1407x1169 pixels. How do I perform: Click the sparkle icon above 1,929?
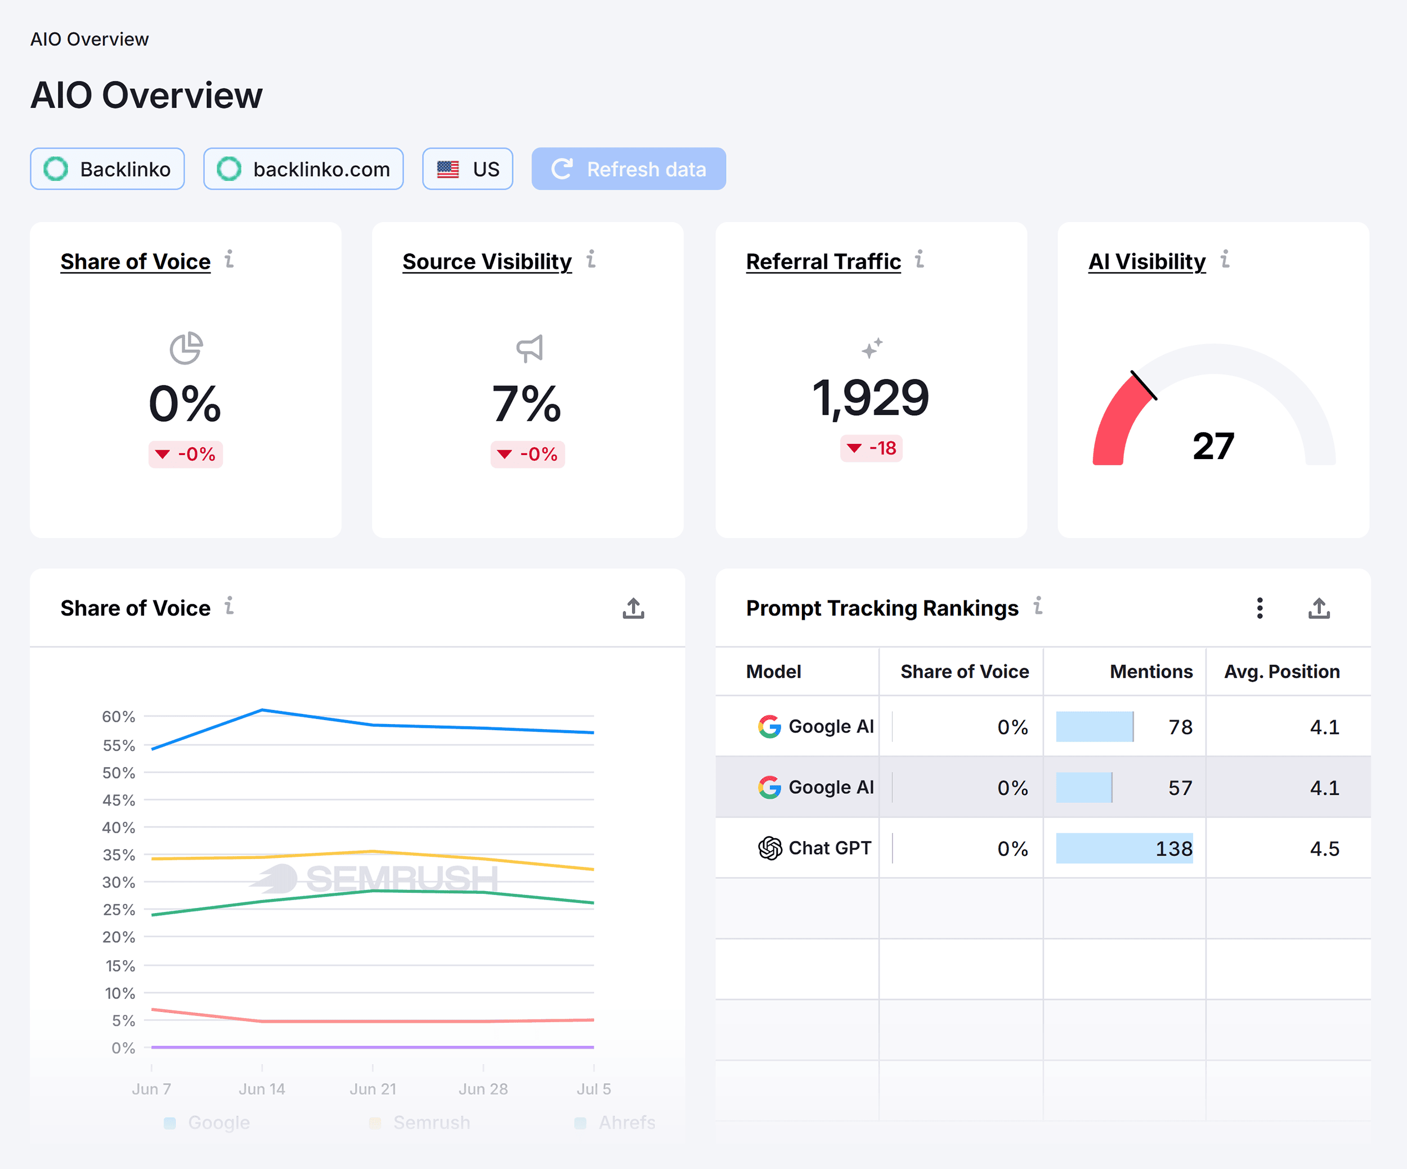[x=872, y=348]
